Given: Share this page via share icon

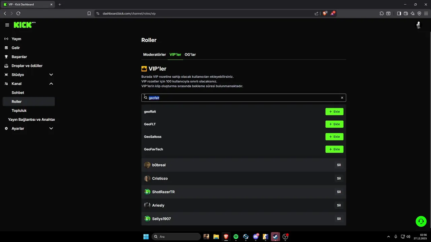Looking at the screenshot, I should click(x=317, y=13).
